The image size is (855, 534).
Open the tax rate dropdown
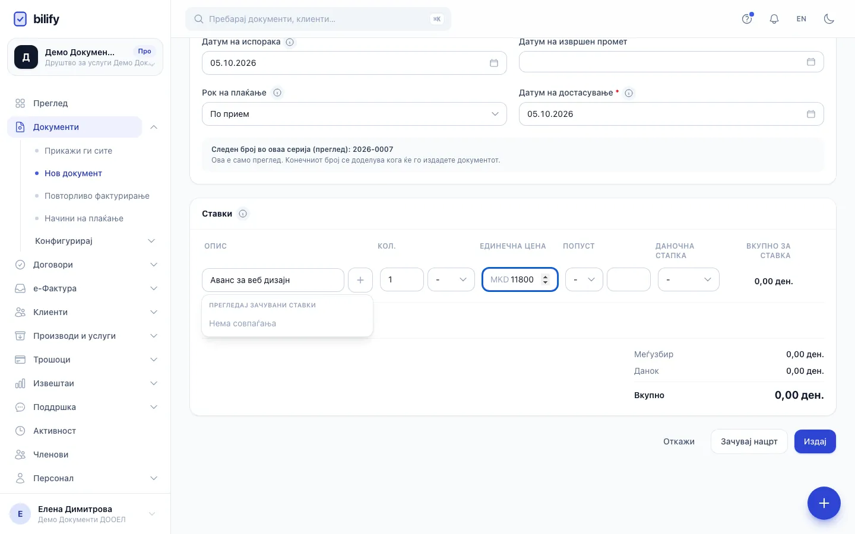tap(689, 279)
